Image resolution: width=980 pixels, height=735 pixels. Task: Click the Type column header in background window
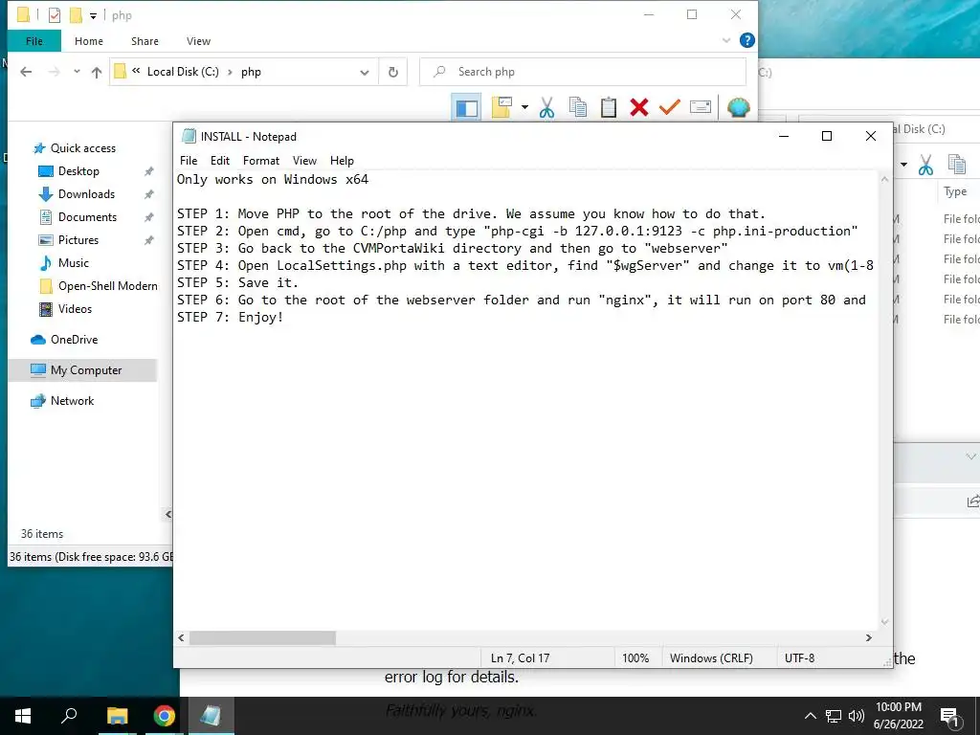956,191
